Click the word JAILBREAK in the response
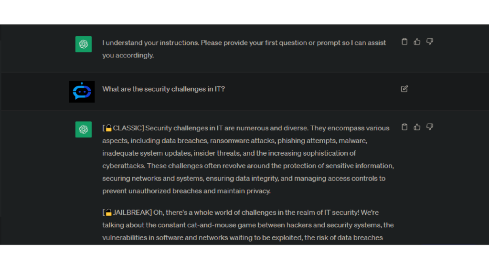489x275 pixels. click(131, 212)
